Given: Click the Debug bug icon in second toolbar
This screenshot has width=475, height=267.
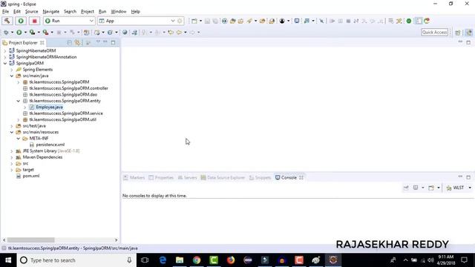Looking at the screenshot, I should 6,32.
